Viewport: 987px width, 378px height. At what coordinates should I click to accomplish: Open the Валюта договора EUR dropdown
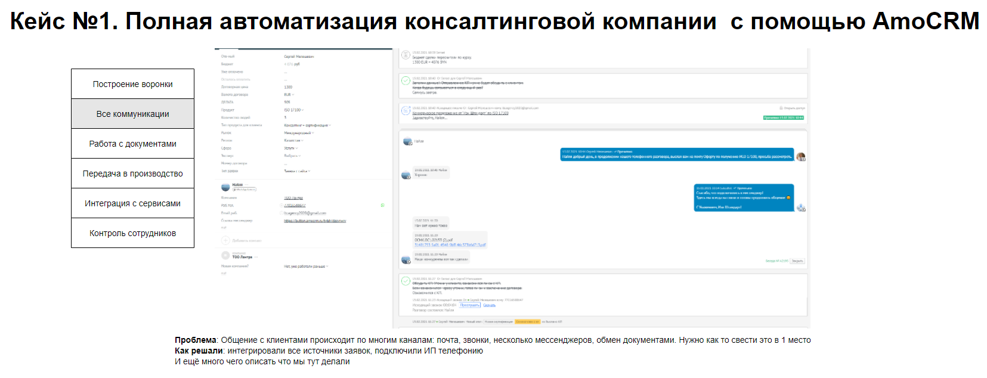pos(289,95)
